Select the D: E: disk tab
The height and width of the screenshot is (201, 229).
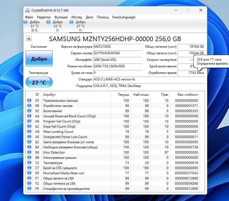coord(35,26)
